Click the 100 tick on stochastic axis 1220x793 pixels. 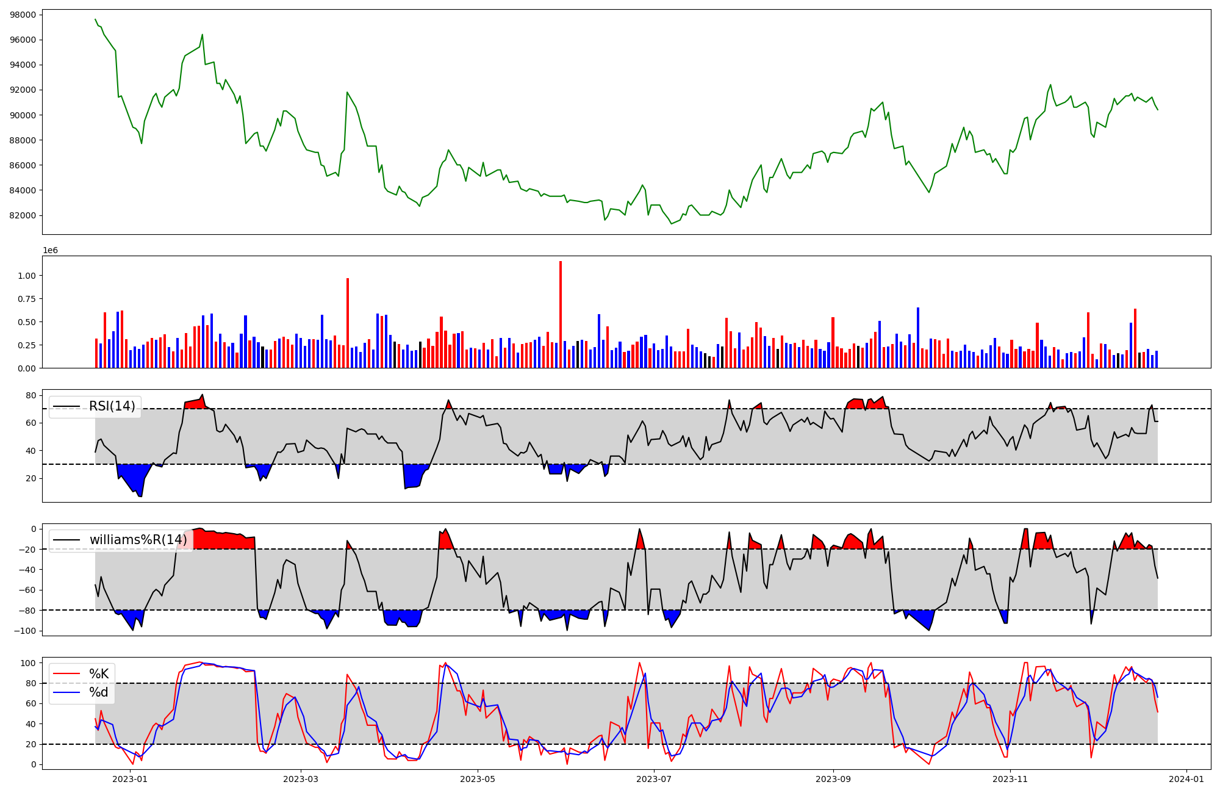(x=29, y=663)
